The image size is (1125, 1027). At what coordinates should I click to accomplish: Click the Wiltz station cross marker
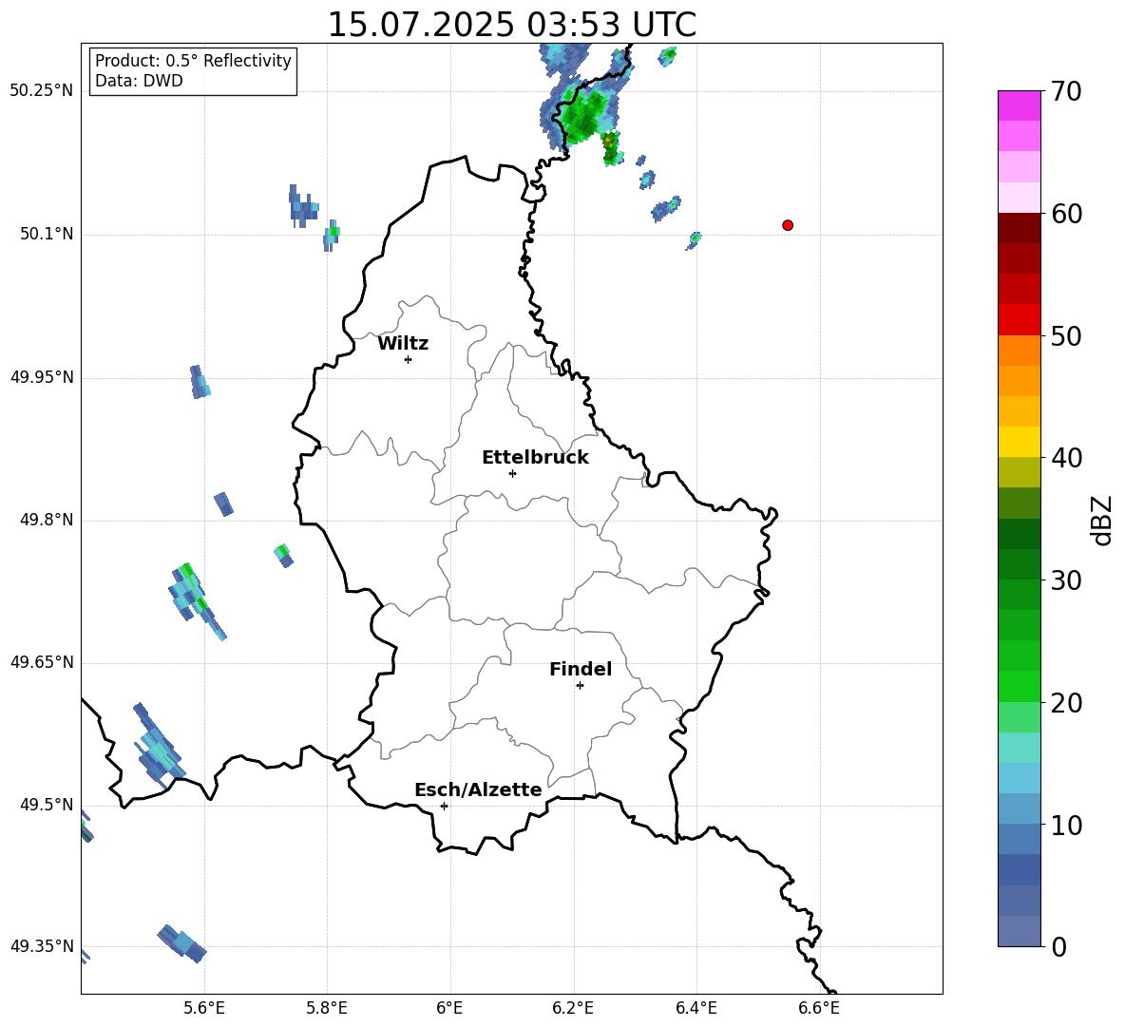409,359
